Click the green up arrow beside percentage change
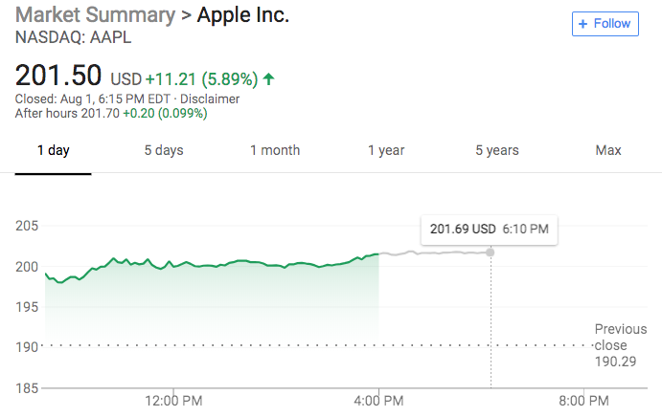 tap(270, 78)
